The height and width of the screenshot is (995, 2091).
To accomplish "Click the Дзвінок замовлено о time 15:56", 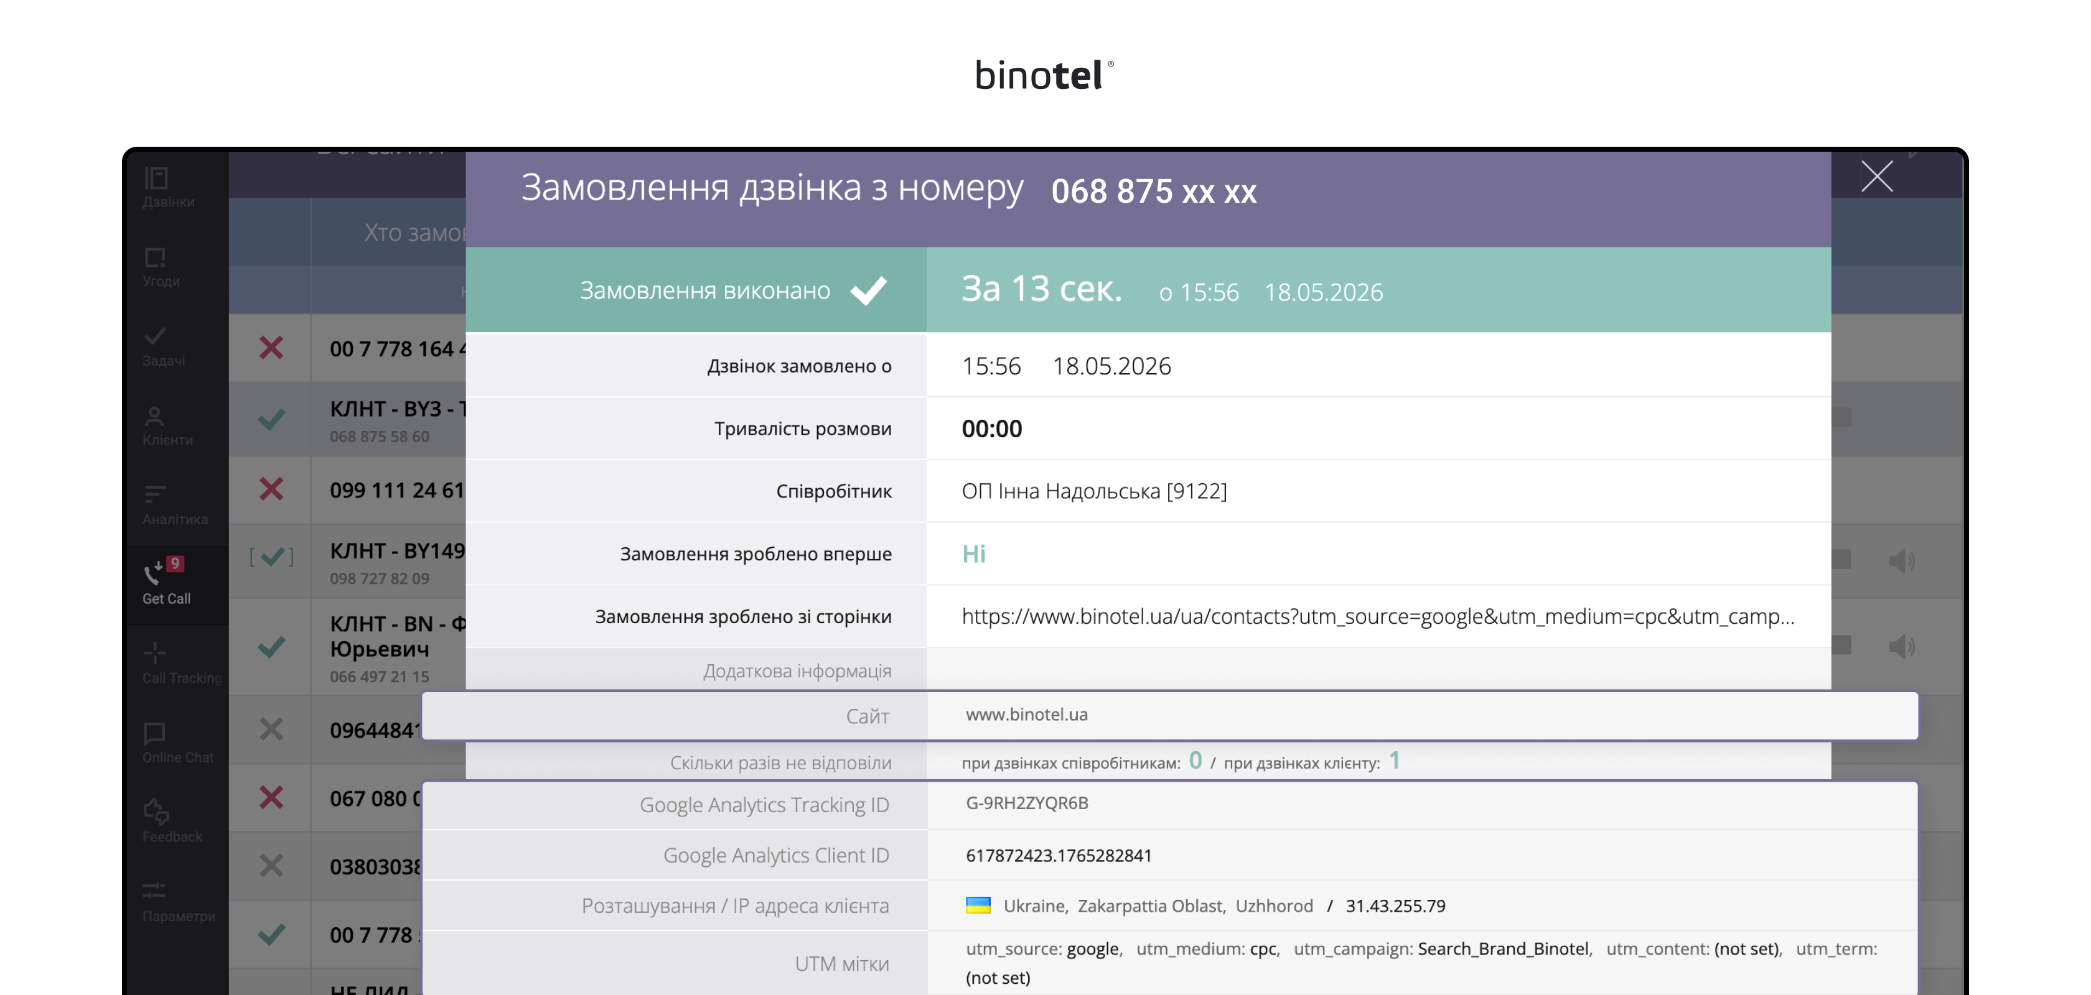I will [x=991, y=366].
